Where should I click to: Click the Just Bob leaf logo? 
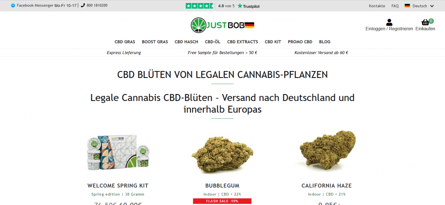198,25
